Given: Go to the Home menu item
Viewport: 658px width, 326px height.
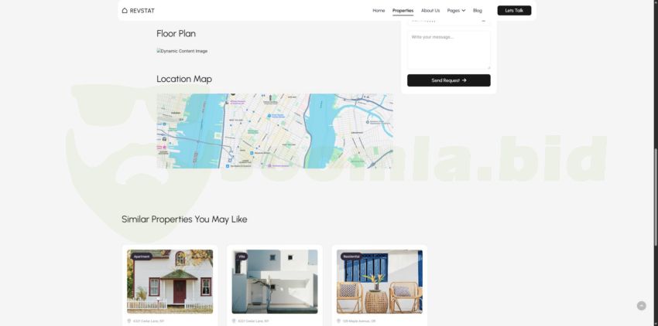Looking at the screenshot, I should tap(379, 11).
